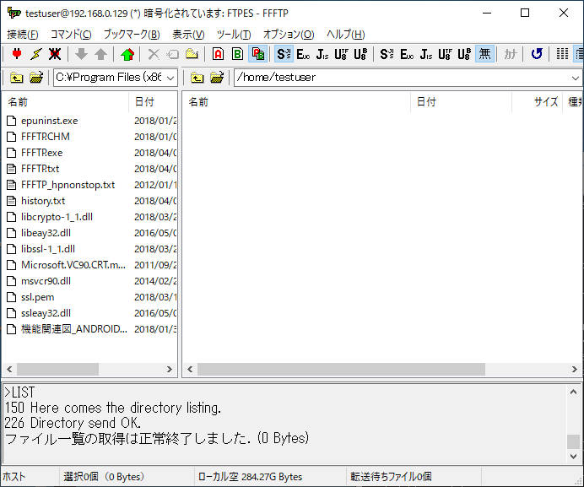The height and width of the screenshot is (487, 584).
Task: Switch to list view with columns icon
Action: (562, 54)
